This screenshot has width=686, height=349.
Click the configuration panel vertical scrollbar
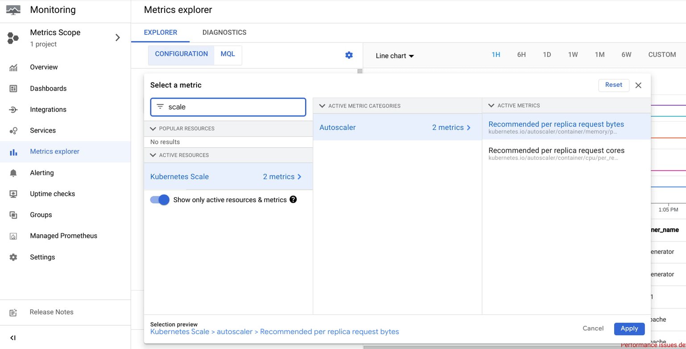[360, 71]
